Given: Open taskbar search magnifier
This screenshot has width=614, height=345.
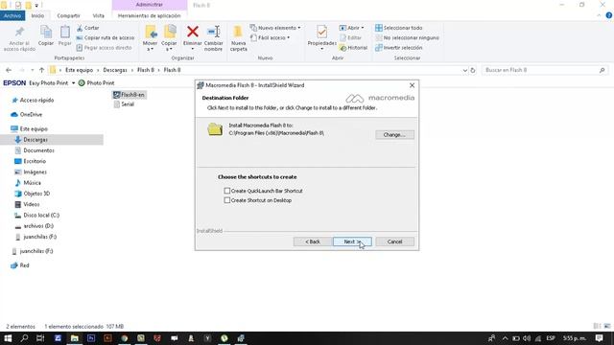Looking at the screenshot, I should [x=24, y=338].
